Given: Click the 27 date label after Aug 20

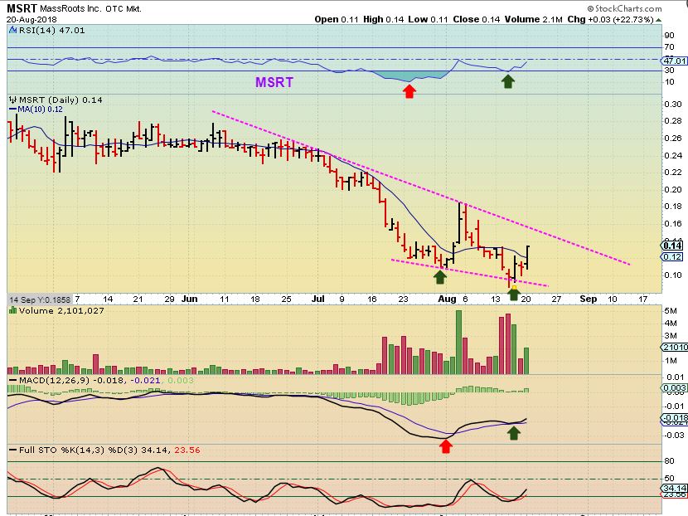Looking at the screenshot, I should tap(556, 299).
